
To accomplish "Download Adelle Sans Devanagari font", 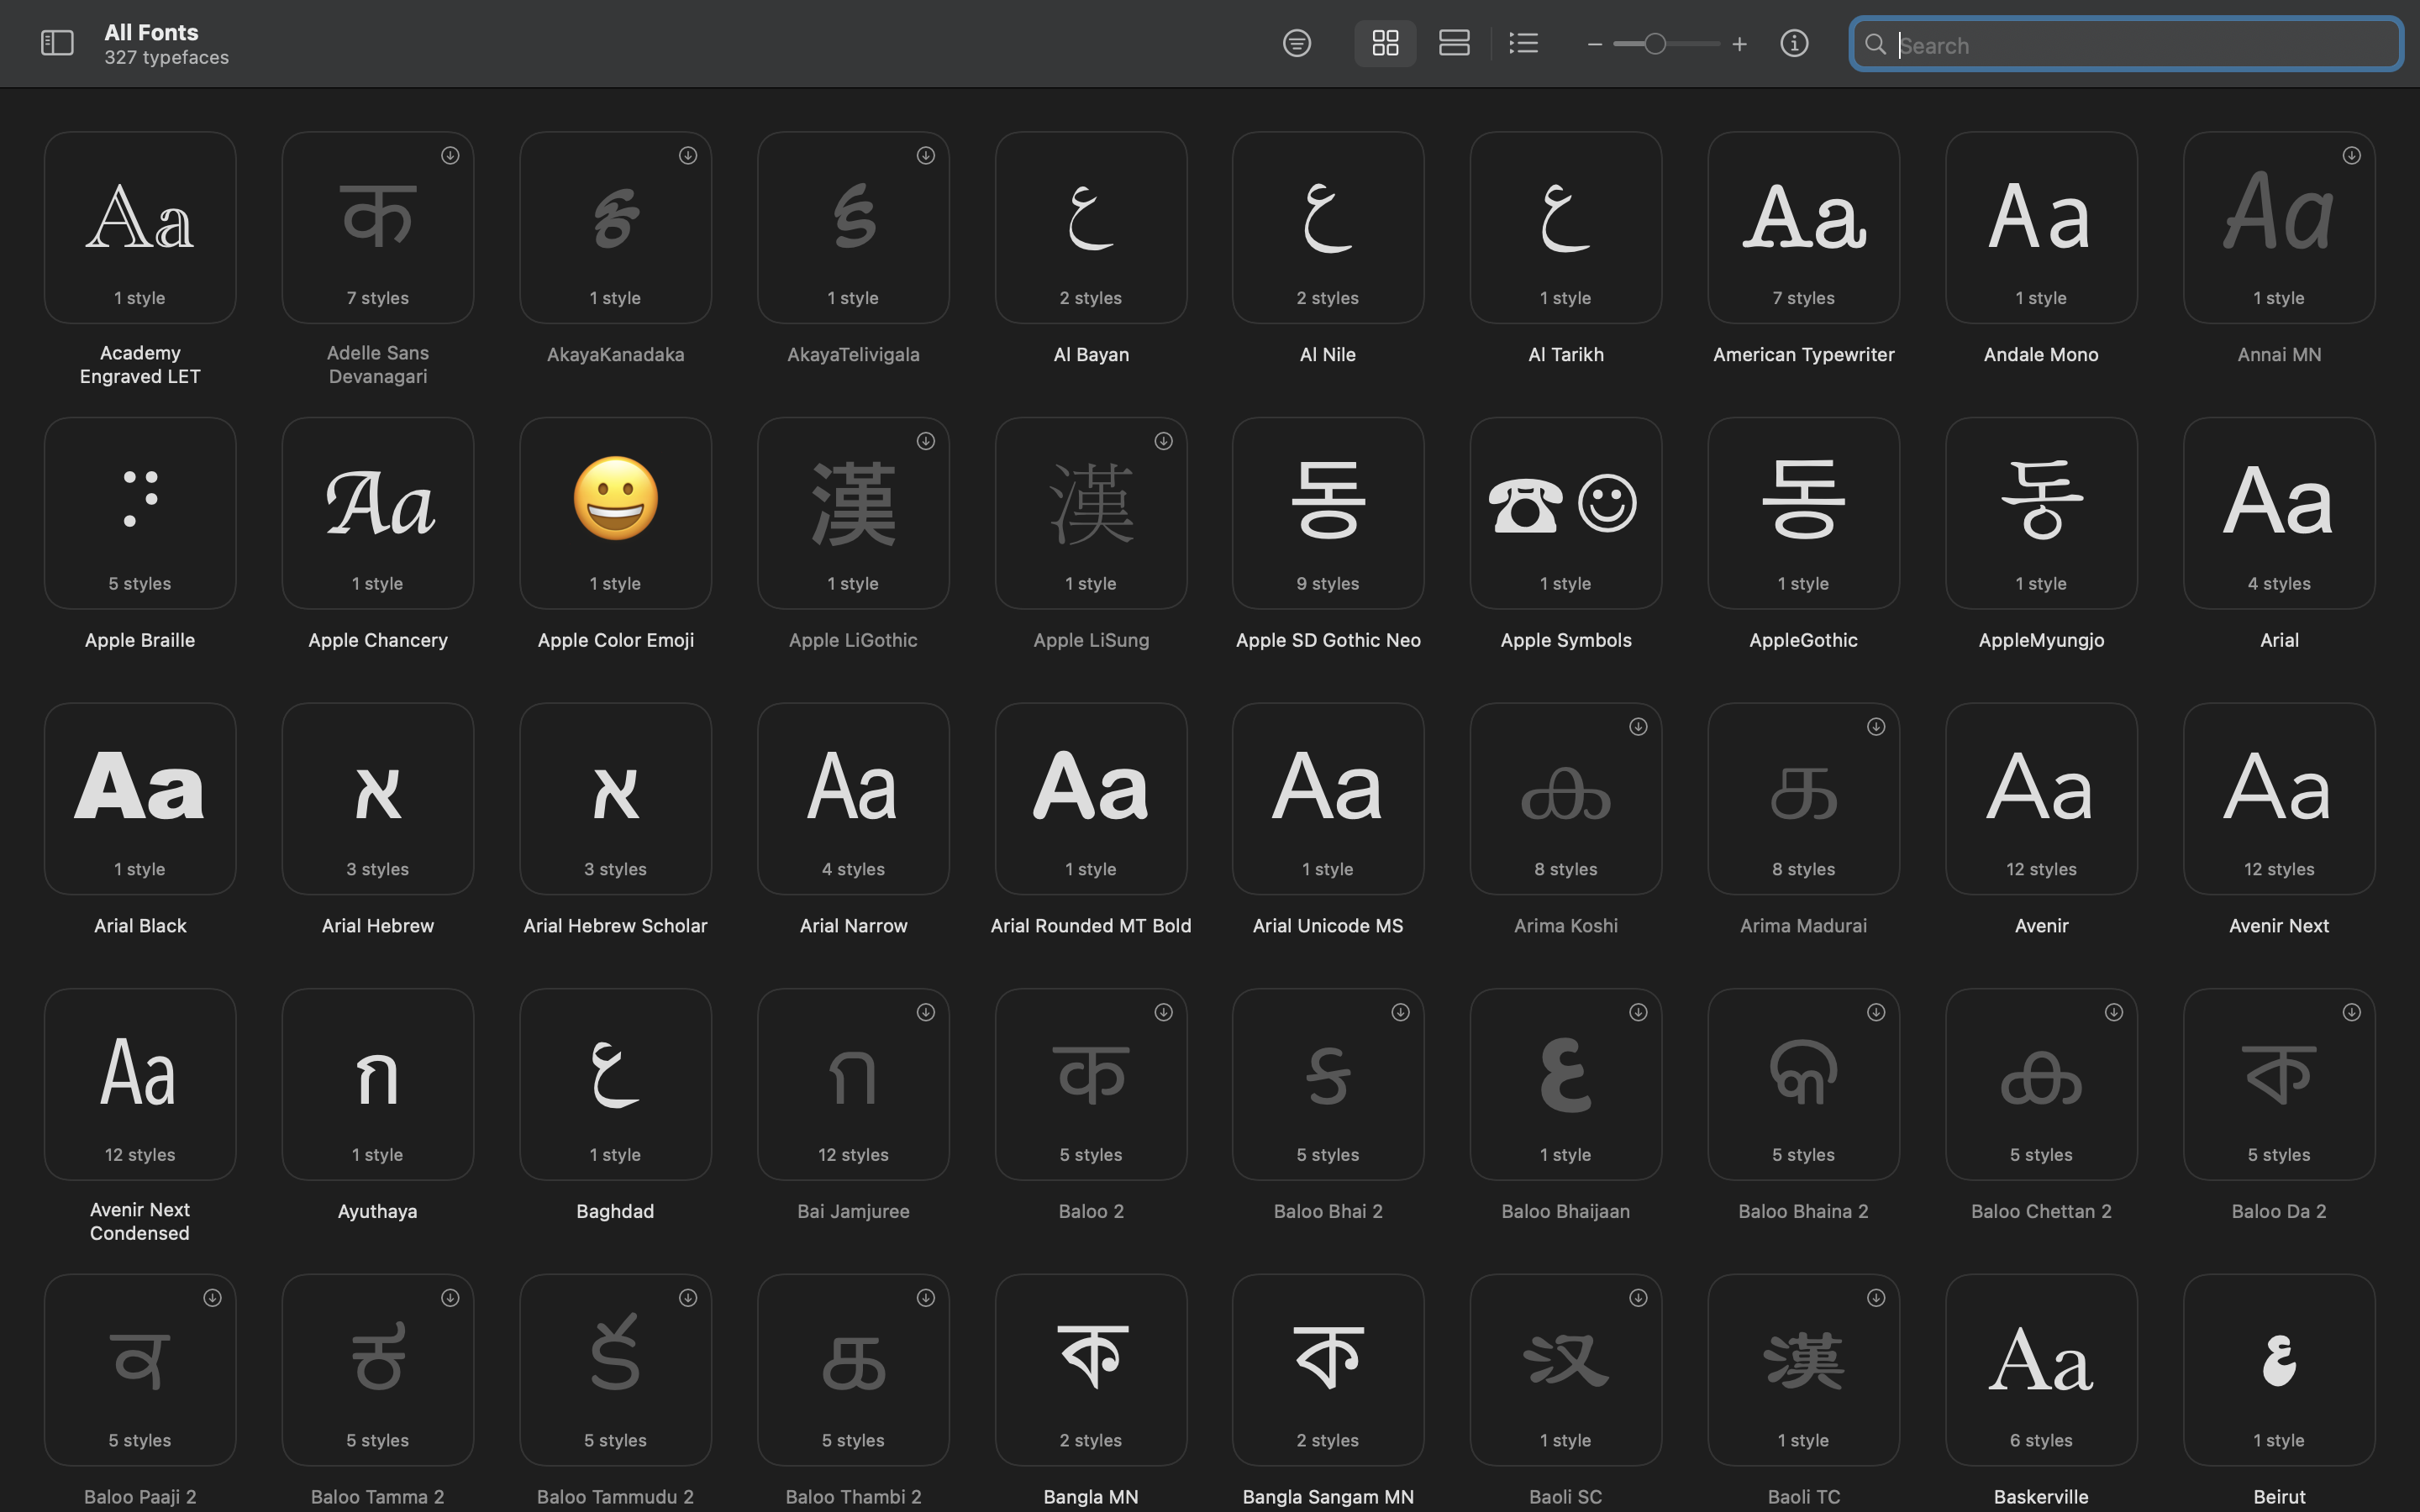I will point(450,155).
